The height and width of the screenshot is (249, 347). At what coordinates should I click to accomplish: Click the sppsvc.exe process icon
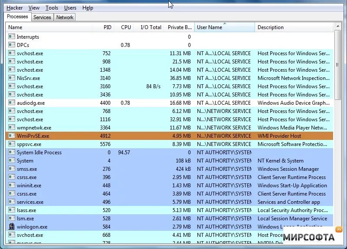12,144
